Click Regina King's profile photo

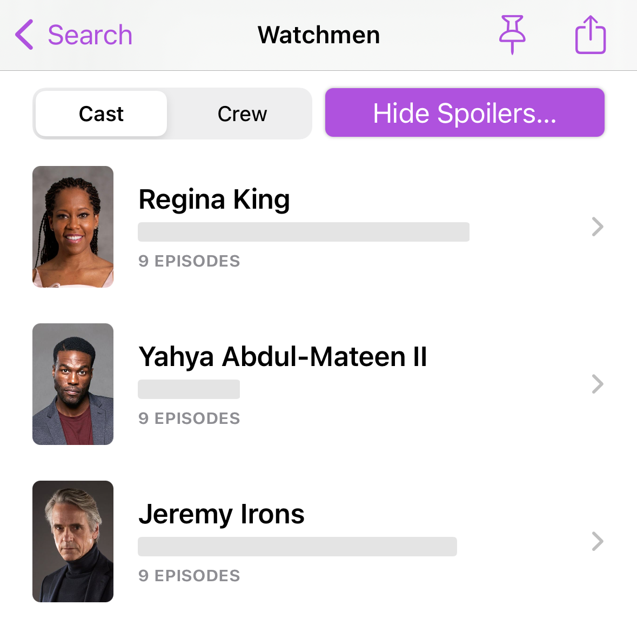click(x=73, y=226)
